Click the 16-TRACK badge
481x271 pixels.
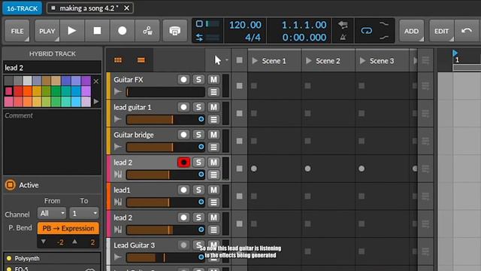[22, 8]
